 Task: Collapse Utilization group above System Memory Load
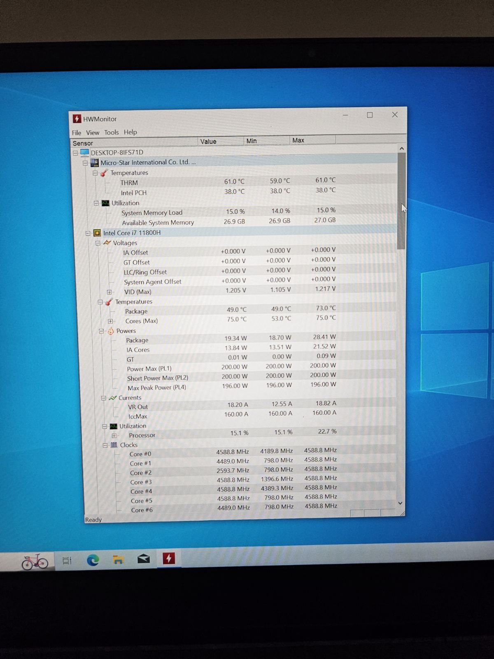pos(96,203)
